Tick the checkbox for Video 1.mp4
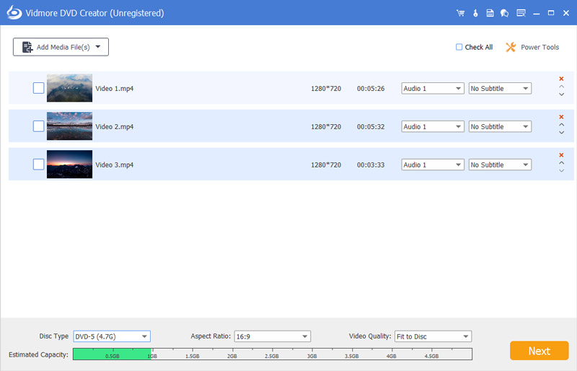577x371 pixels. [38, 88]
